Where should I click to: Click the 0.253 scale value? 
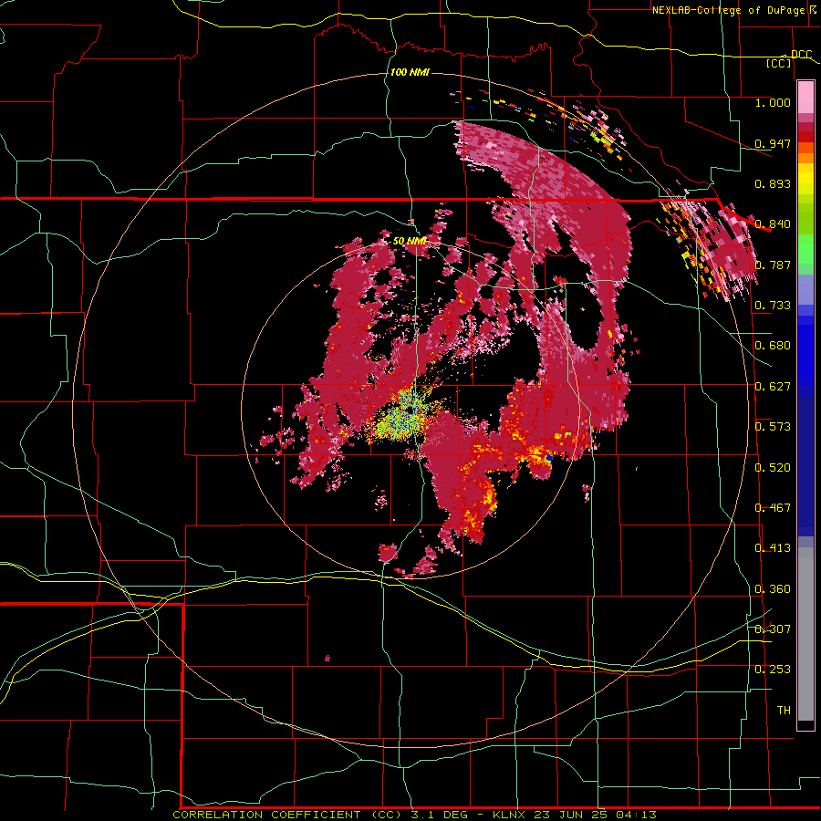click(773, 670)
